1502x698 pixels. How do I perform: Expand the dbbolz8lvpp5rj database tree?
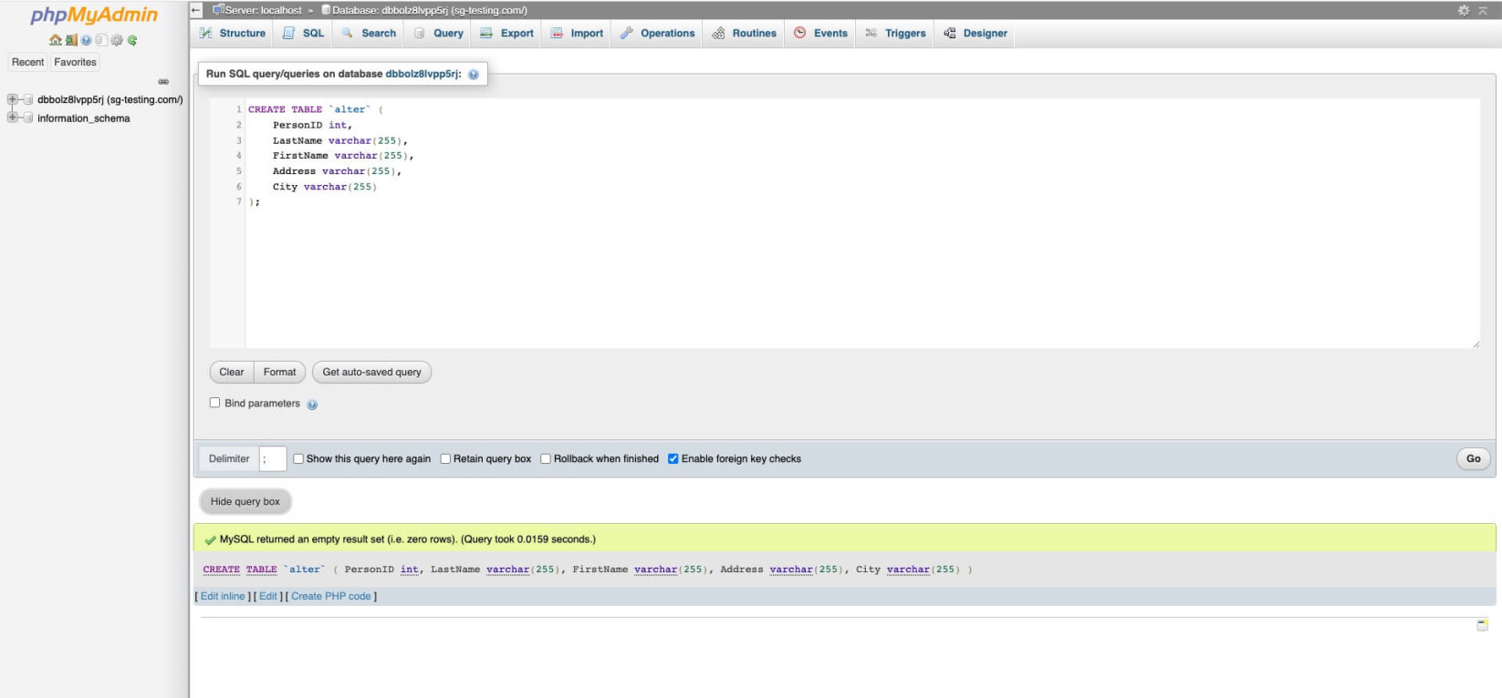pyautogui.click(x=12, y=99)
